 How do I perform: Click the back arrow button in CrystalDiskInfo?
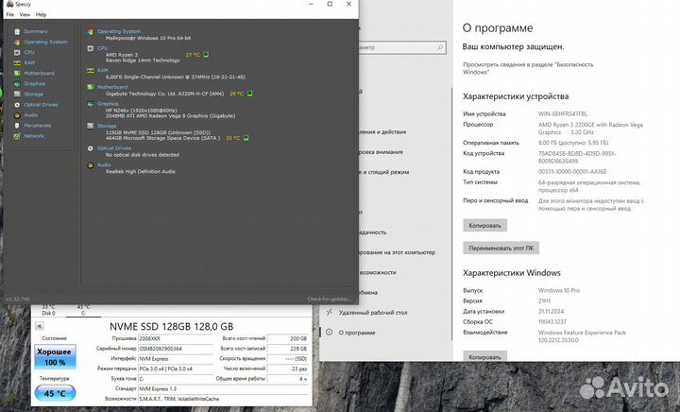[x=39, y=326]
